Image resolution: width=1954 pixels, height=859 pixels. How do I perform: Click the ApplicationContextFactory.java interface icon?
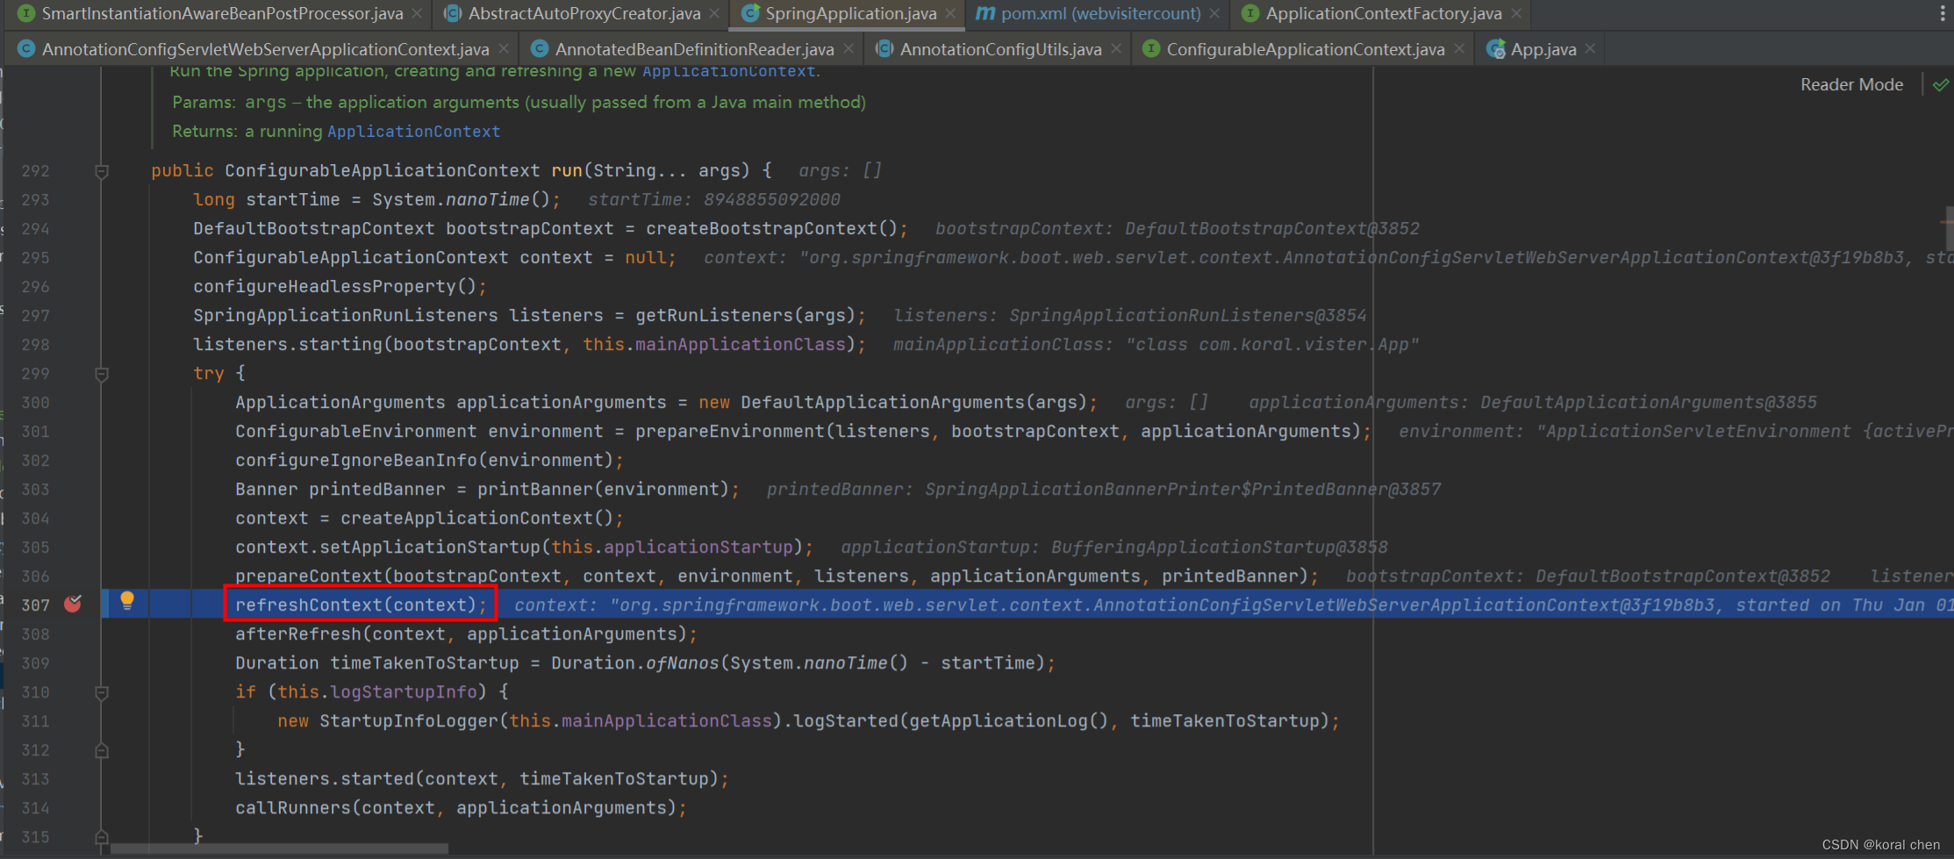[x=1250, y=13]
